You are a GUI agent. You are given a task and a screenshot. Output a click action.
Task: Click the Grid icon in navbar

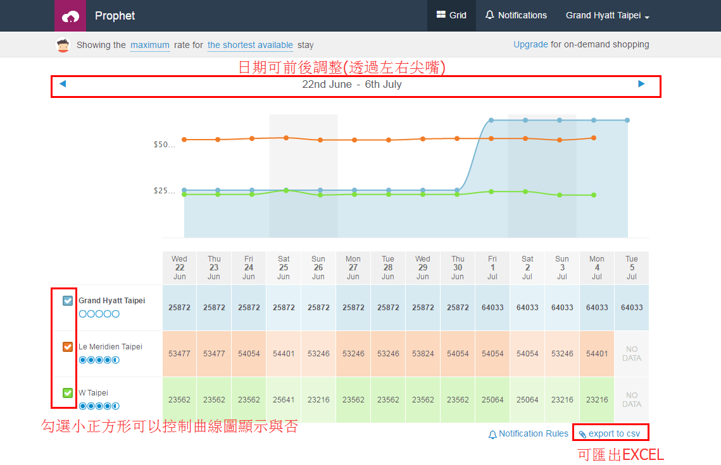point(441,15)
